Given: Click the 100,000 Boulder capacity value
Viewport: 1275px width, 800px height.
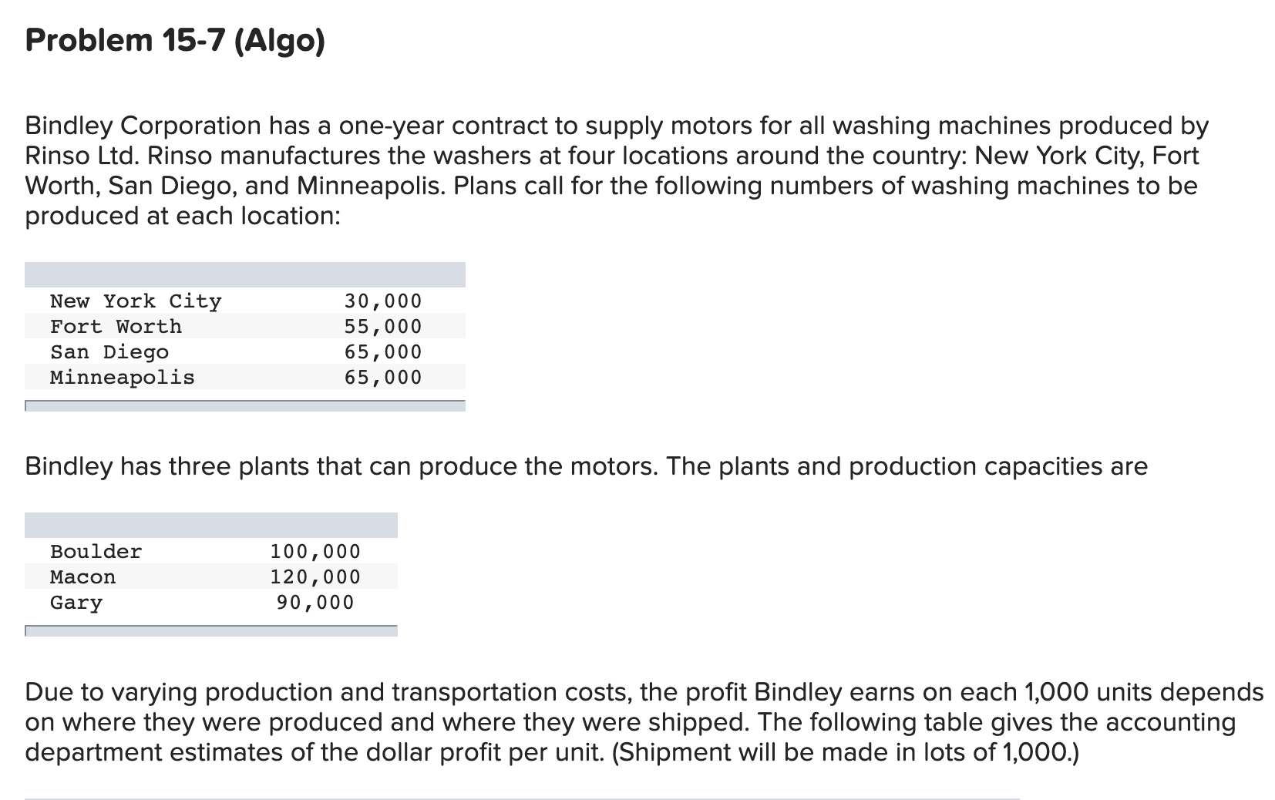Looking at the screenshot, I should pos(315,552).
